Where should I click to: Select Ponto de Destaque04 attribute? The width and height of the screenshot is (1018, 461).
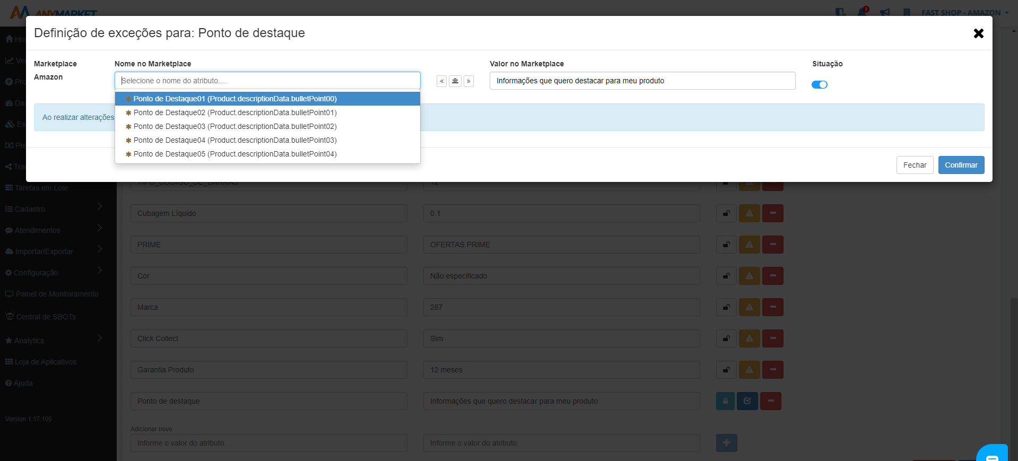coord(267,140)
